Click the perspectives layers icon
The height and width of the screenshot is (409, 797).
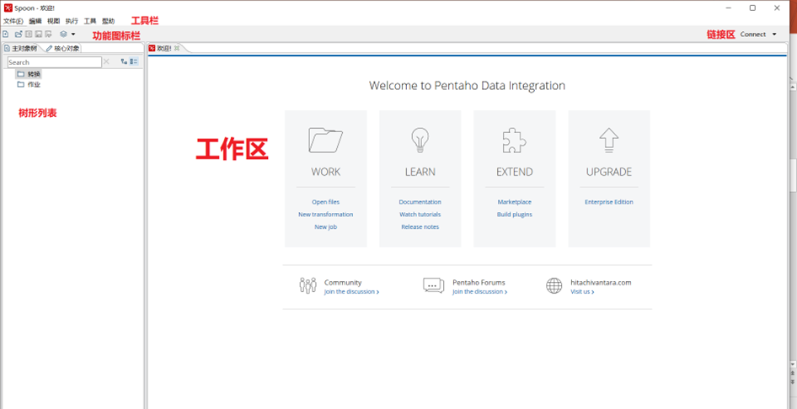63,35
